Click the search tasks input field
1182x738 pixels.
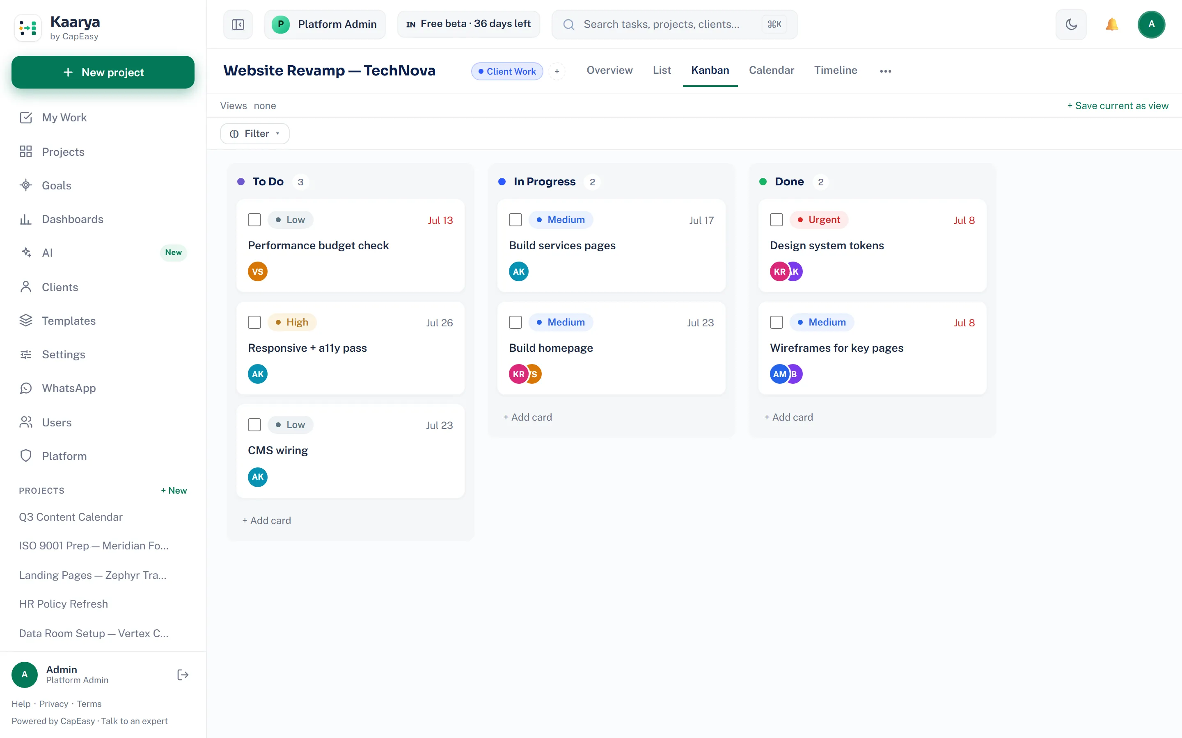pyautogui.click(x=674, y=25)
